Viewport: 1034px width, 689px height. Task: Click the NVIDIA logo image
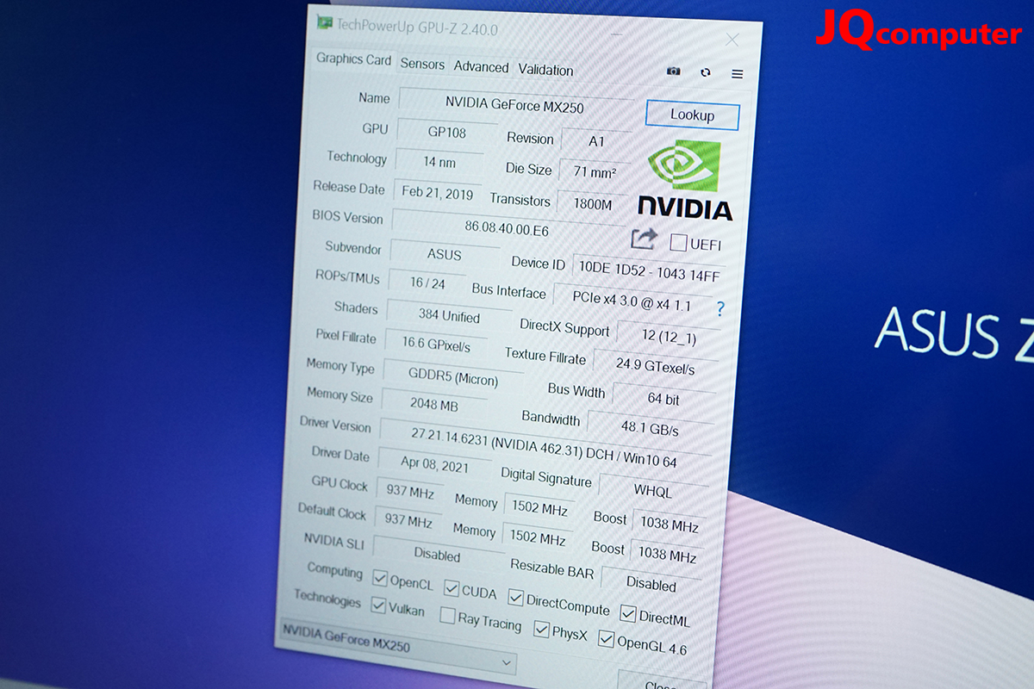pos(685,180)
